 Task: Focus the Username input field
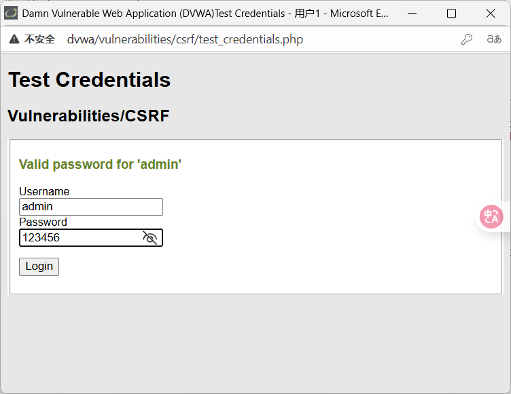point(91,207)
